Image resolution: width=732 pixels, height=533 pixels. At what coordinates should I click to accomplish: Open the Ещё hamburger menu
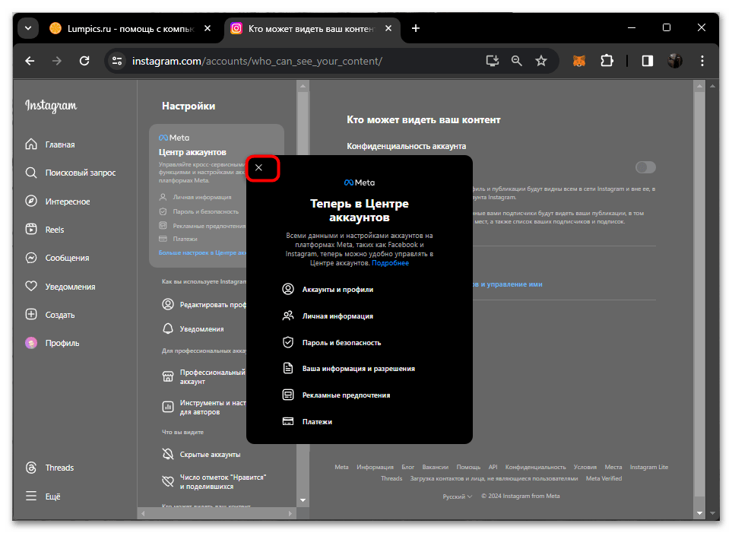pos(43,496)
